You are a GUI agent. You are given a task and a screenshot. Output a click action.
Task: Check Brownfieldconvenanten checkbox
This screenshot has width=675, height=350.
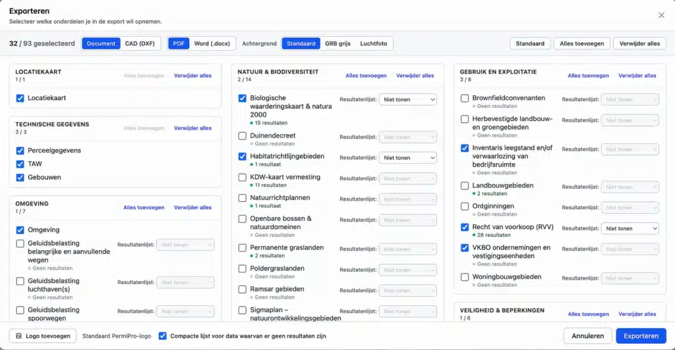[x=465, y=98]
